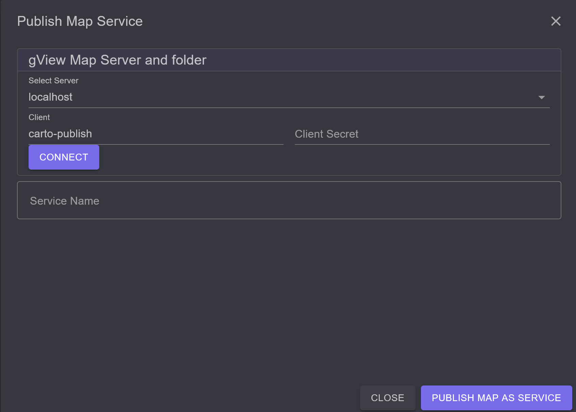Click the CLOSE button at bottom
The height and width of the screenshot is (412, 576).
388,398
